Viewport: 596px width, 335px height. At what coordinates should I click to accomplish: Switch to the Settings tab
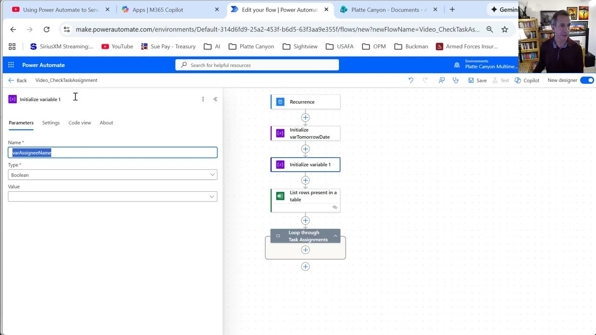(x=51, y=123)
